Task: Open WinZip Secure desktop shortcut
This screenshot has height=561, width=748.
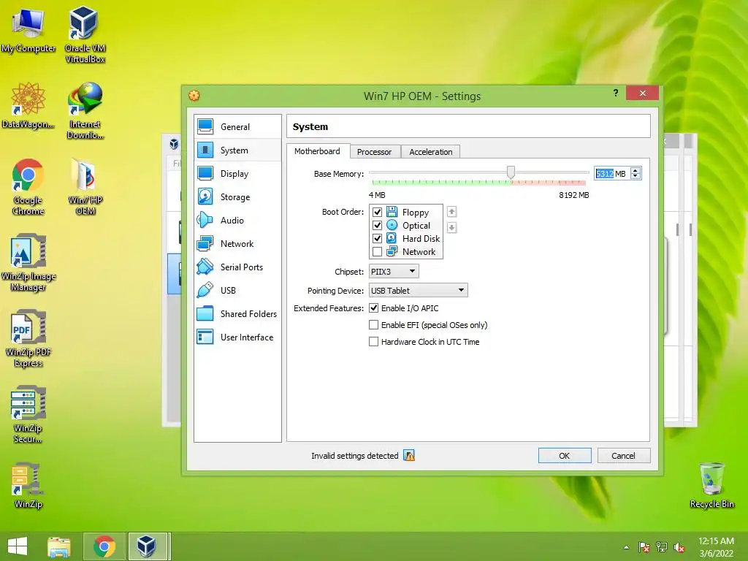Action: pos(28,414)
